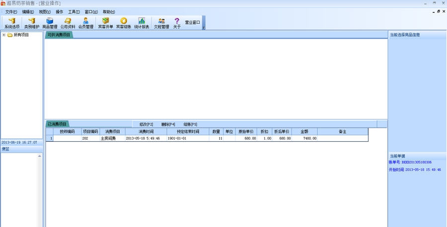Click the 开始时间 start time text
447x227 pixels.
click(415, 170)
